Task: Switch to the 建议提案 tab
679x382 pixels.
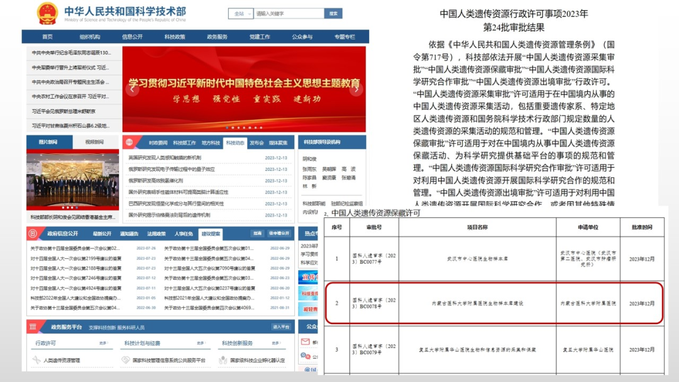Action: 211,234
